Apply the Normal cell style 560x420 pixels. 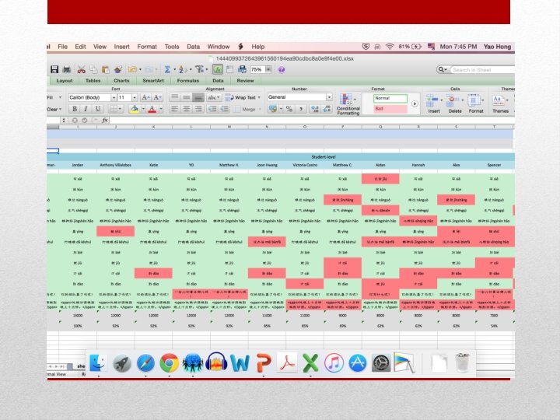coord(390,98)
